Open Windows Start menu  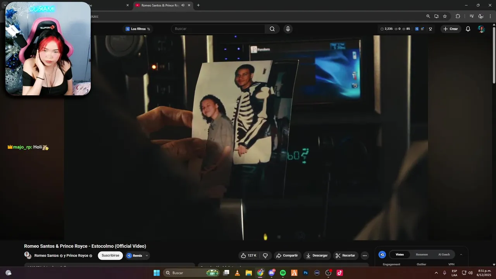click(x=157, y=273)
